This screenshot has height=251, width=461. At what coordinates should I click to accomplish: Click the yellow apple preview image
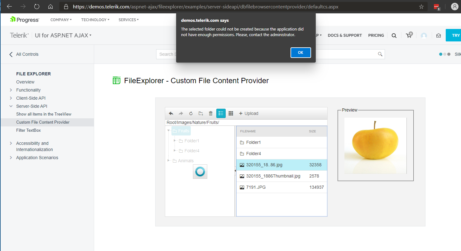point(375,145)
